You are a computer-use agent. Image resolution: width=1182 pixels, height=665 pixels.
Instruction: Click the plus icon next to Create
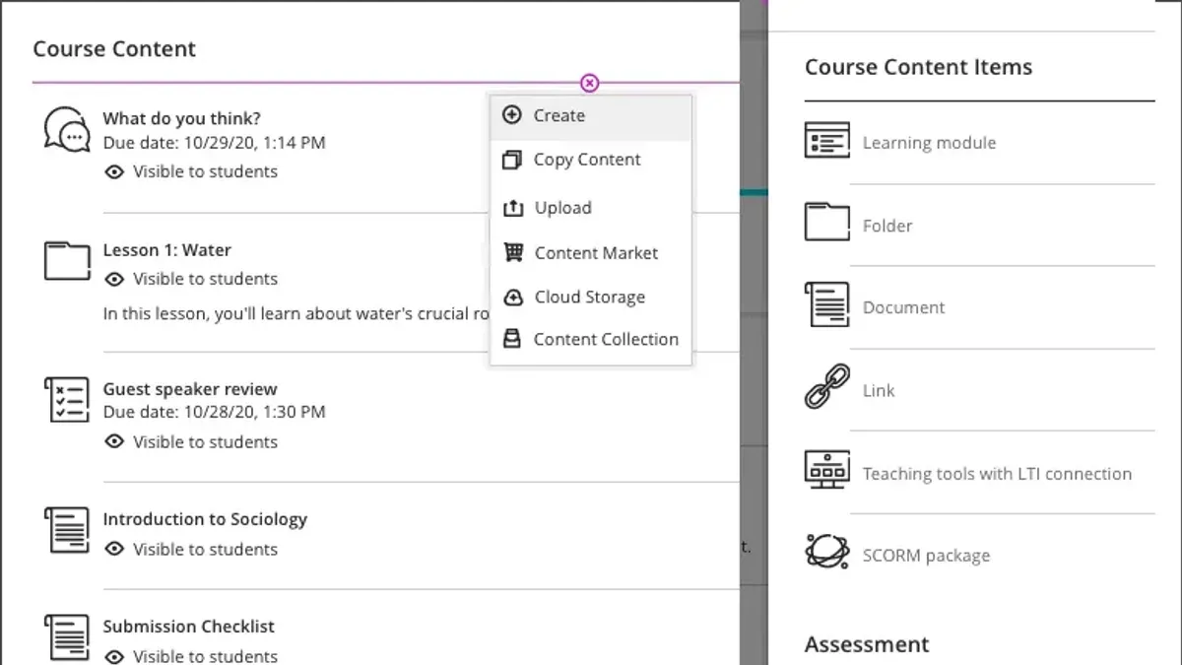coord(511,115)
